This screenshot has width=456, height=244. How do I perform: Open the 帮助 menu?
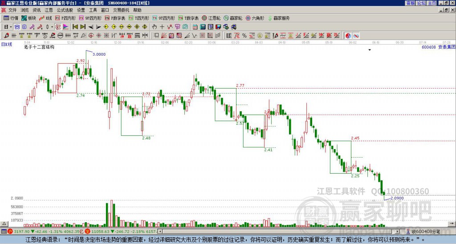[137, 10]
